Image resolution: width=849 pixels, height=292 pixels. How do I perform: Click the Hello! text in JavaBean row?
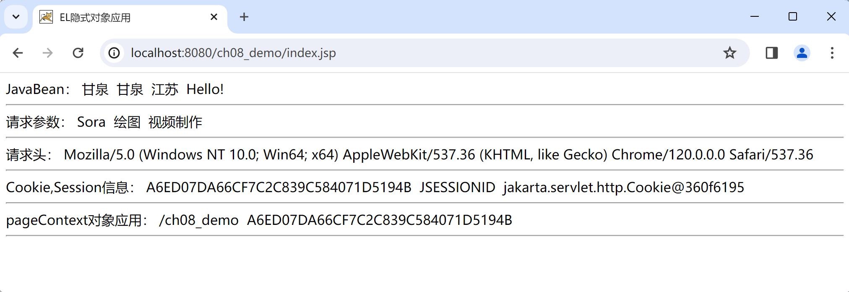[x=205, y=89]
